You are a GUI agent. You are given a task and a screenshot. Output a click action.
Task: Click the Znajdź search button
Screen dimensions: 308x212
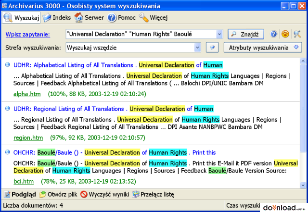(246, 34)
